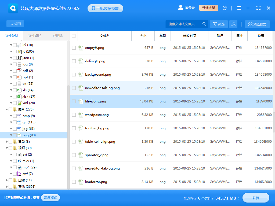Open 手机数据恢复 phone recovery mode
Viewport: 275px width, 206px height.
(x=105, y=8)
